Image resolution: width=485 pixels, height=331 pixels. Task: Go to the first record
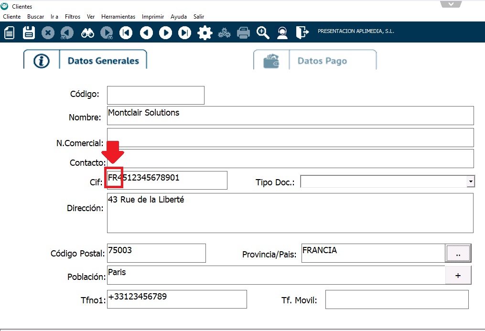click(x=126, y=33)
